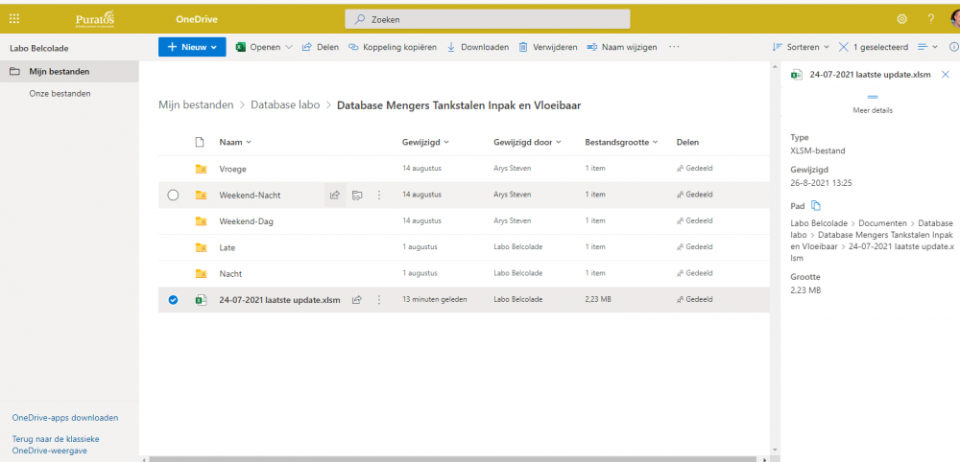Open Onze bestanden in sidebar
Screen dimensions: 960x462
pos(60,94)
